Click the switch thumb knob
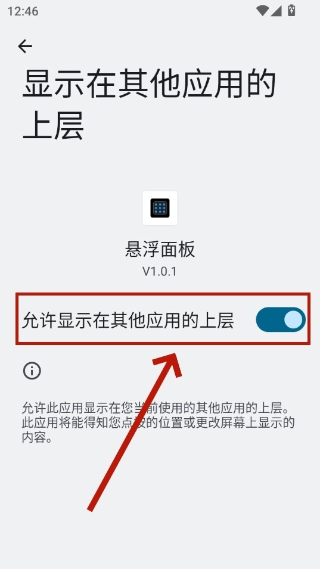Image resolution: width=320 pixels, height=569 pixels. pos(293,320)
